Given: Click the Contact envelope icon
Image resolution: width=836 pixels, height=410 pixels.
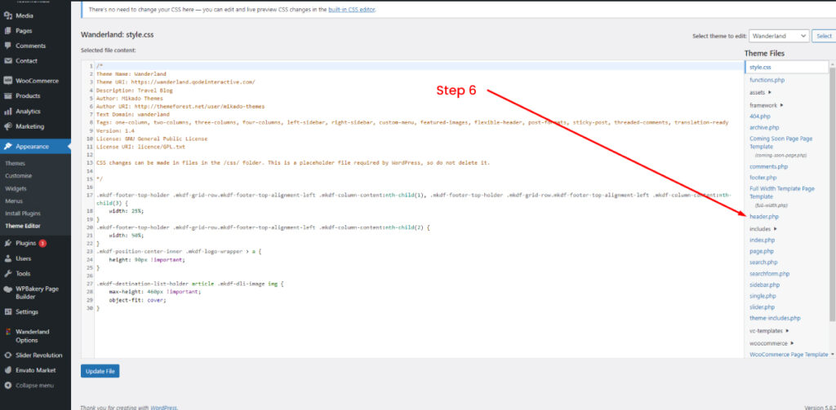Looking at the screenshot, I should pos(8,60).
